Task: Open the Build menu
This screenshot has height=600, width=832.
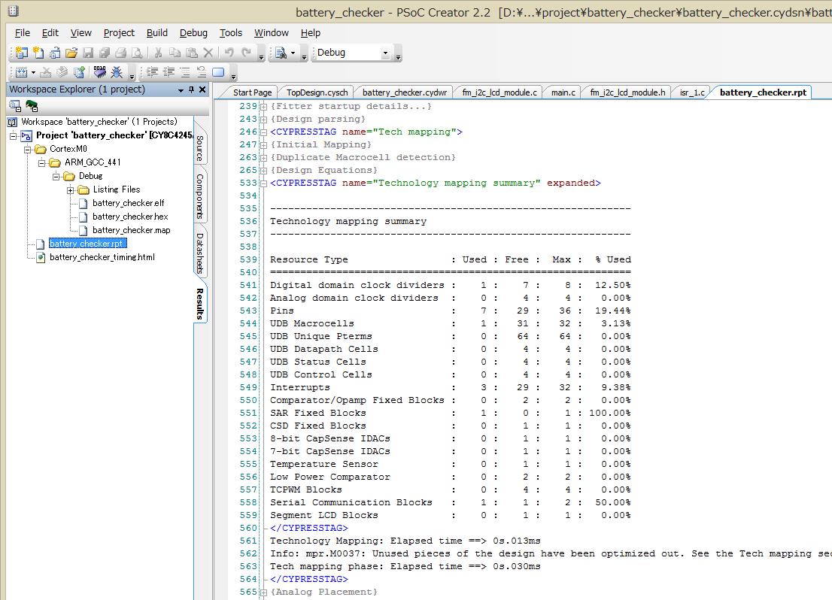Action: click(157, 33)
